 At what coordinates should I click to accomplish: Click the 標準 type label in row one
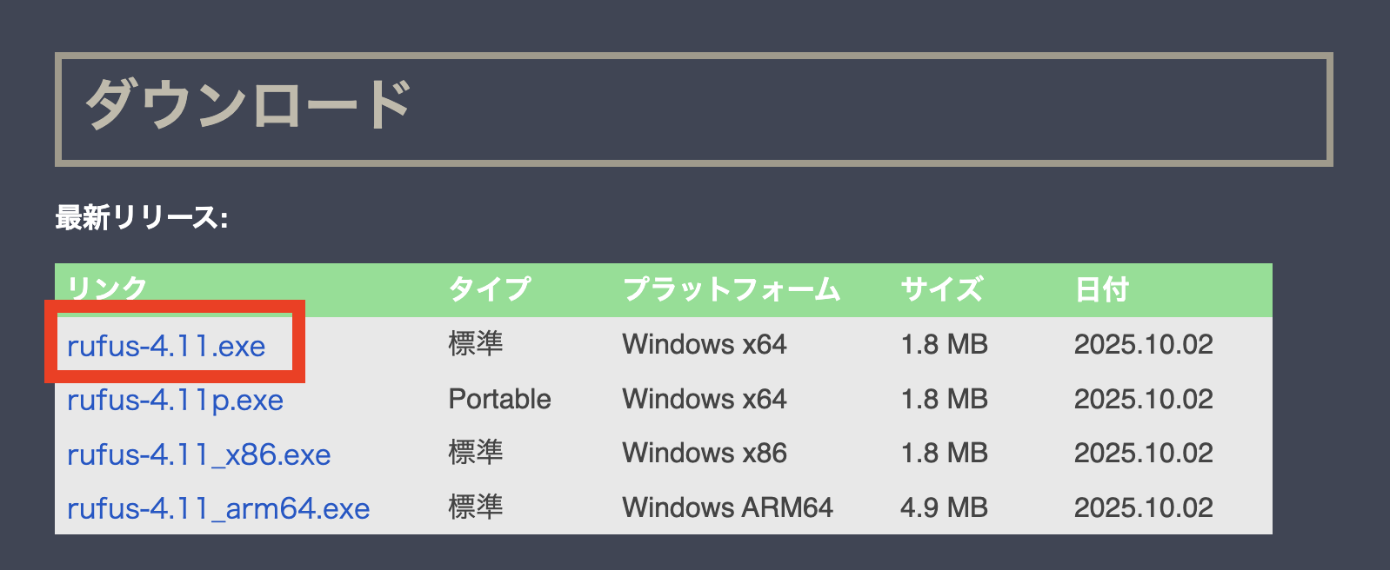click(x=473, y=344)
